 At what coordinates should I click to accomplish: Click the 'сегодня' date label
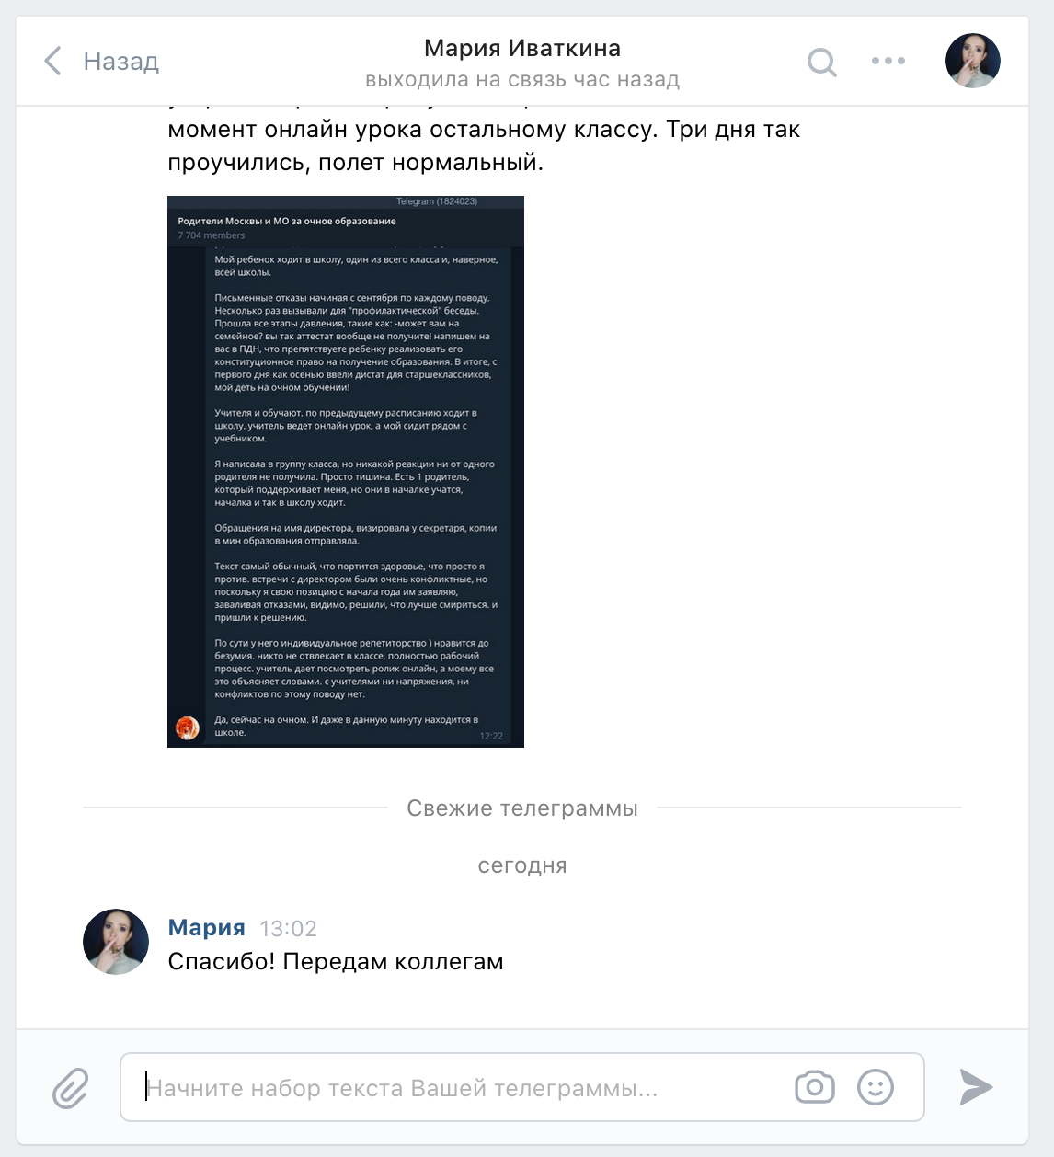[x=522, y=865]
